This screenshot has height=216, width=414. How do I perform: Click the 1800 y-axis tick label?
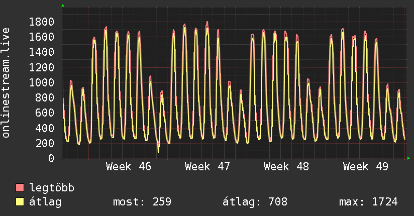point(42,22)
